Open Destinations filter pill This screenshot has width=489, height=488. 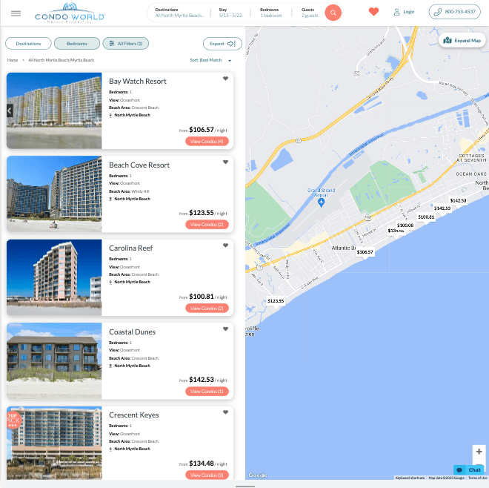coord(28,44)
